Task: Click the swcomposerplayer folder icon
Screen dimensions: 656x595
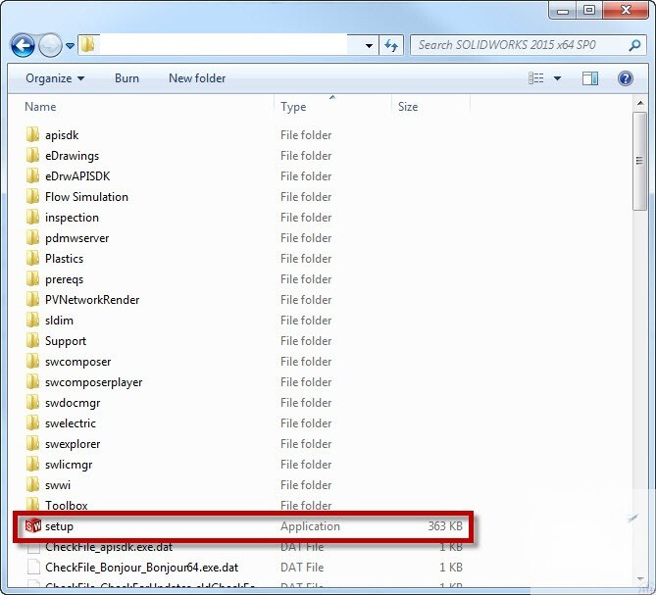Action: [x=32, y=381]
